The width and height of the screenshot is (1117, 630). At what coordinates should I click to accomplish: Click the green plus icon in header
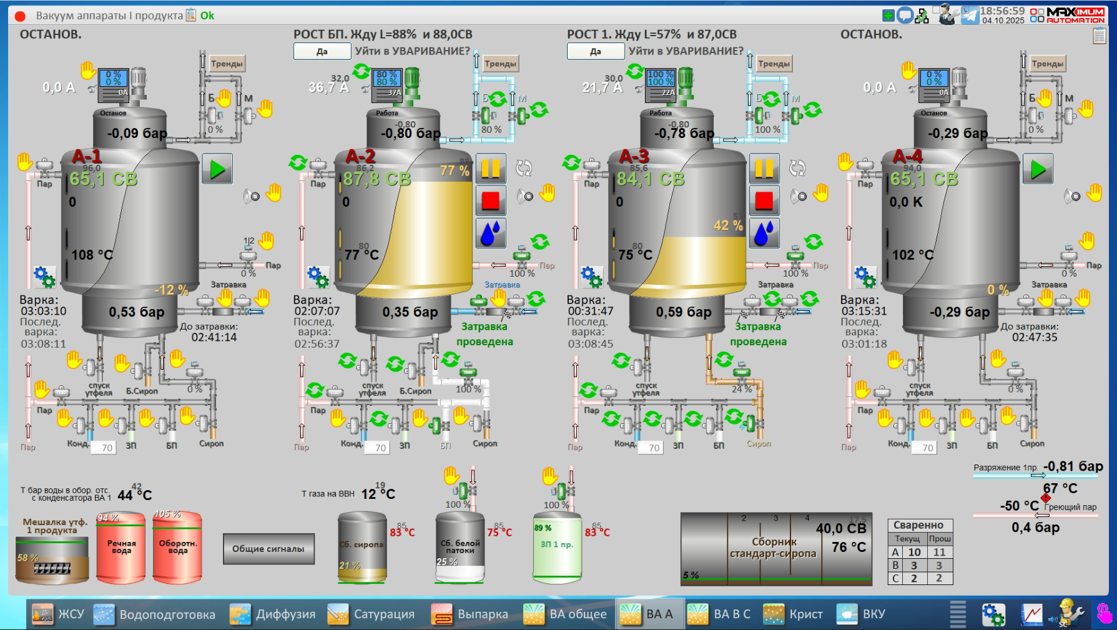(x=888, y=16)
